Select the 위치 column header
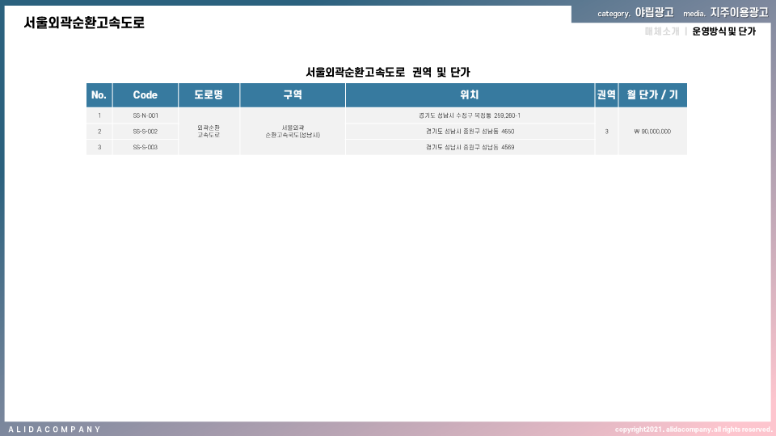The height and width of the screenshot is (436, 776). pyautogui.click(x=470, y=95)
